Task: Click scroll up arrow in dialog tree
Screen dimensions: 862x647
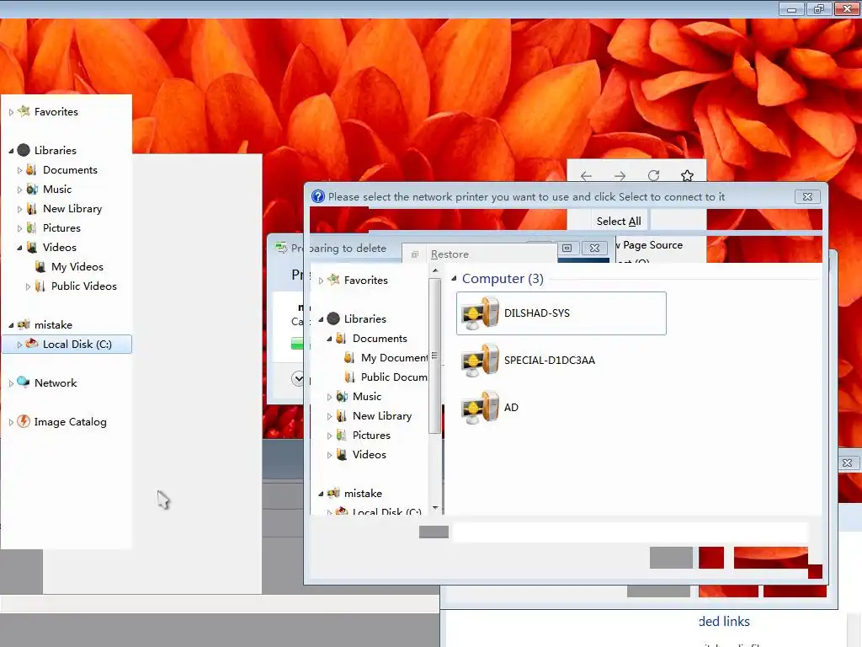Action: tap(435, 270)
